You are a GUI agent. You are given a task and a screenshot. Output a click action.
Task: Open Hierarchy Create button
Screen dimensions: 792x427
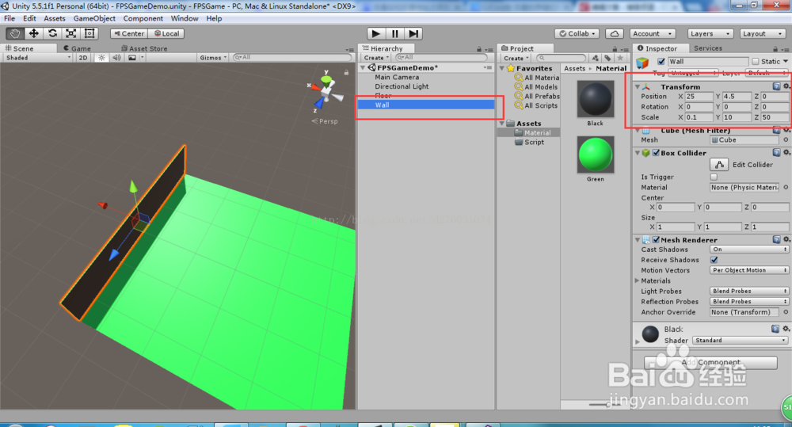tap(376, 58)
